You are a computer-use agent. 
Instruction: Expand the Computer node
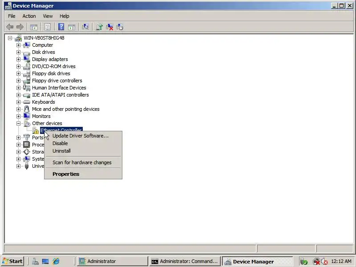(18, 45)
